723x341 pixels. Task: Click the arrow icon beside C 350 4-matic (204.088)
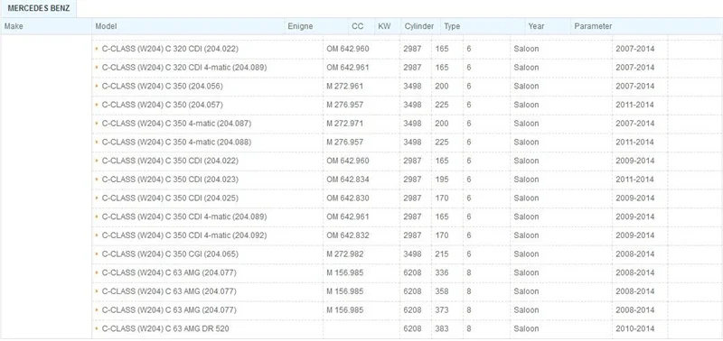(x=97, y=142)
